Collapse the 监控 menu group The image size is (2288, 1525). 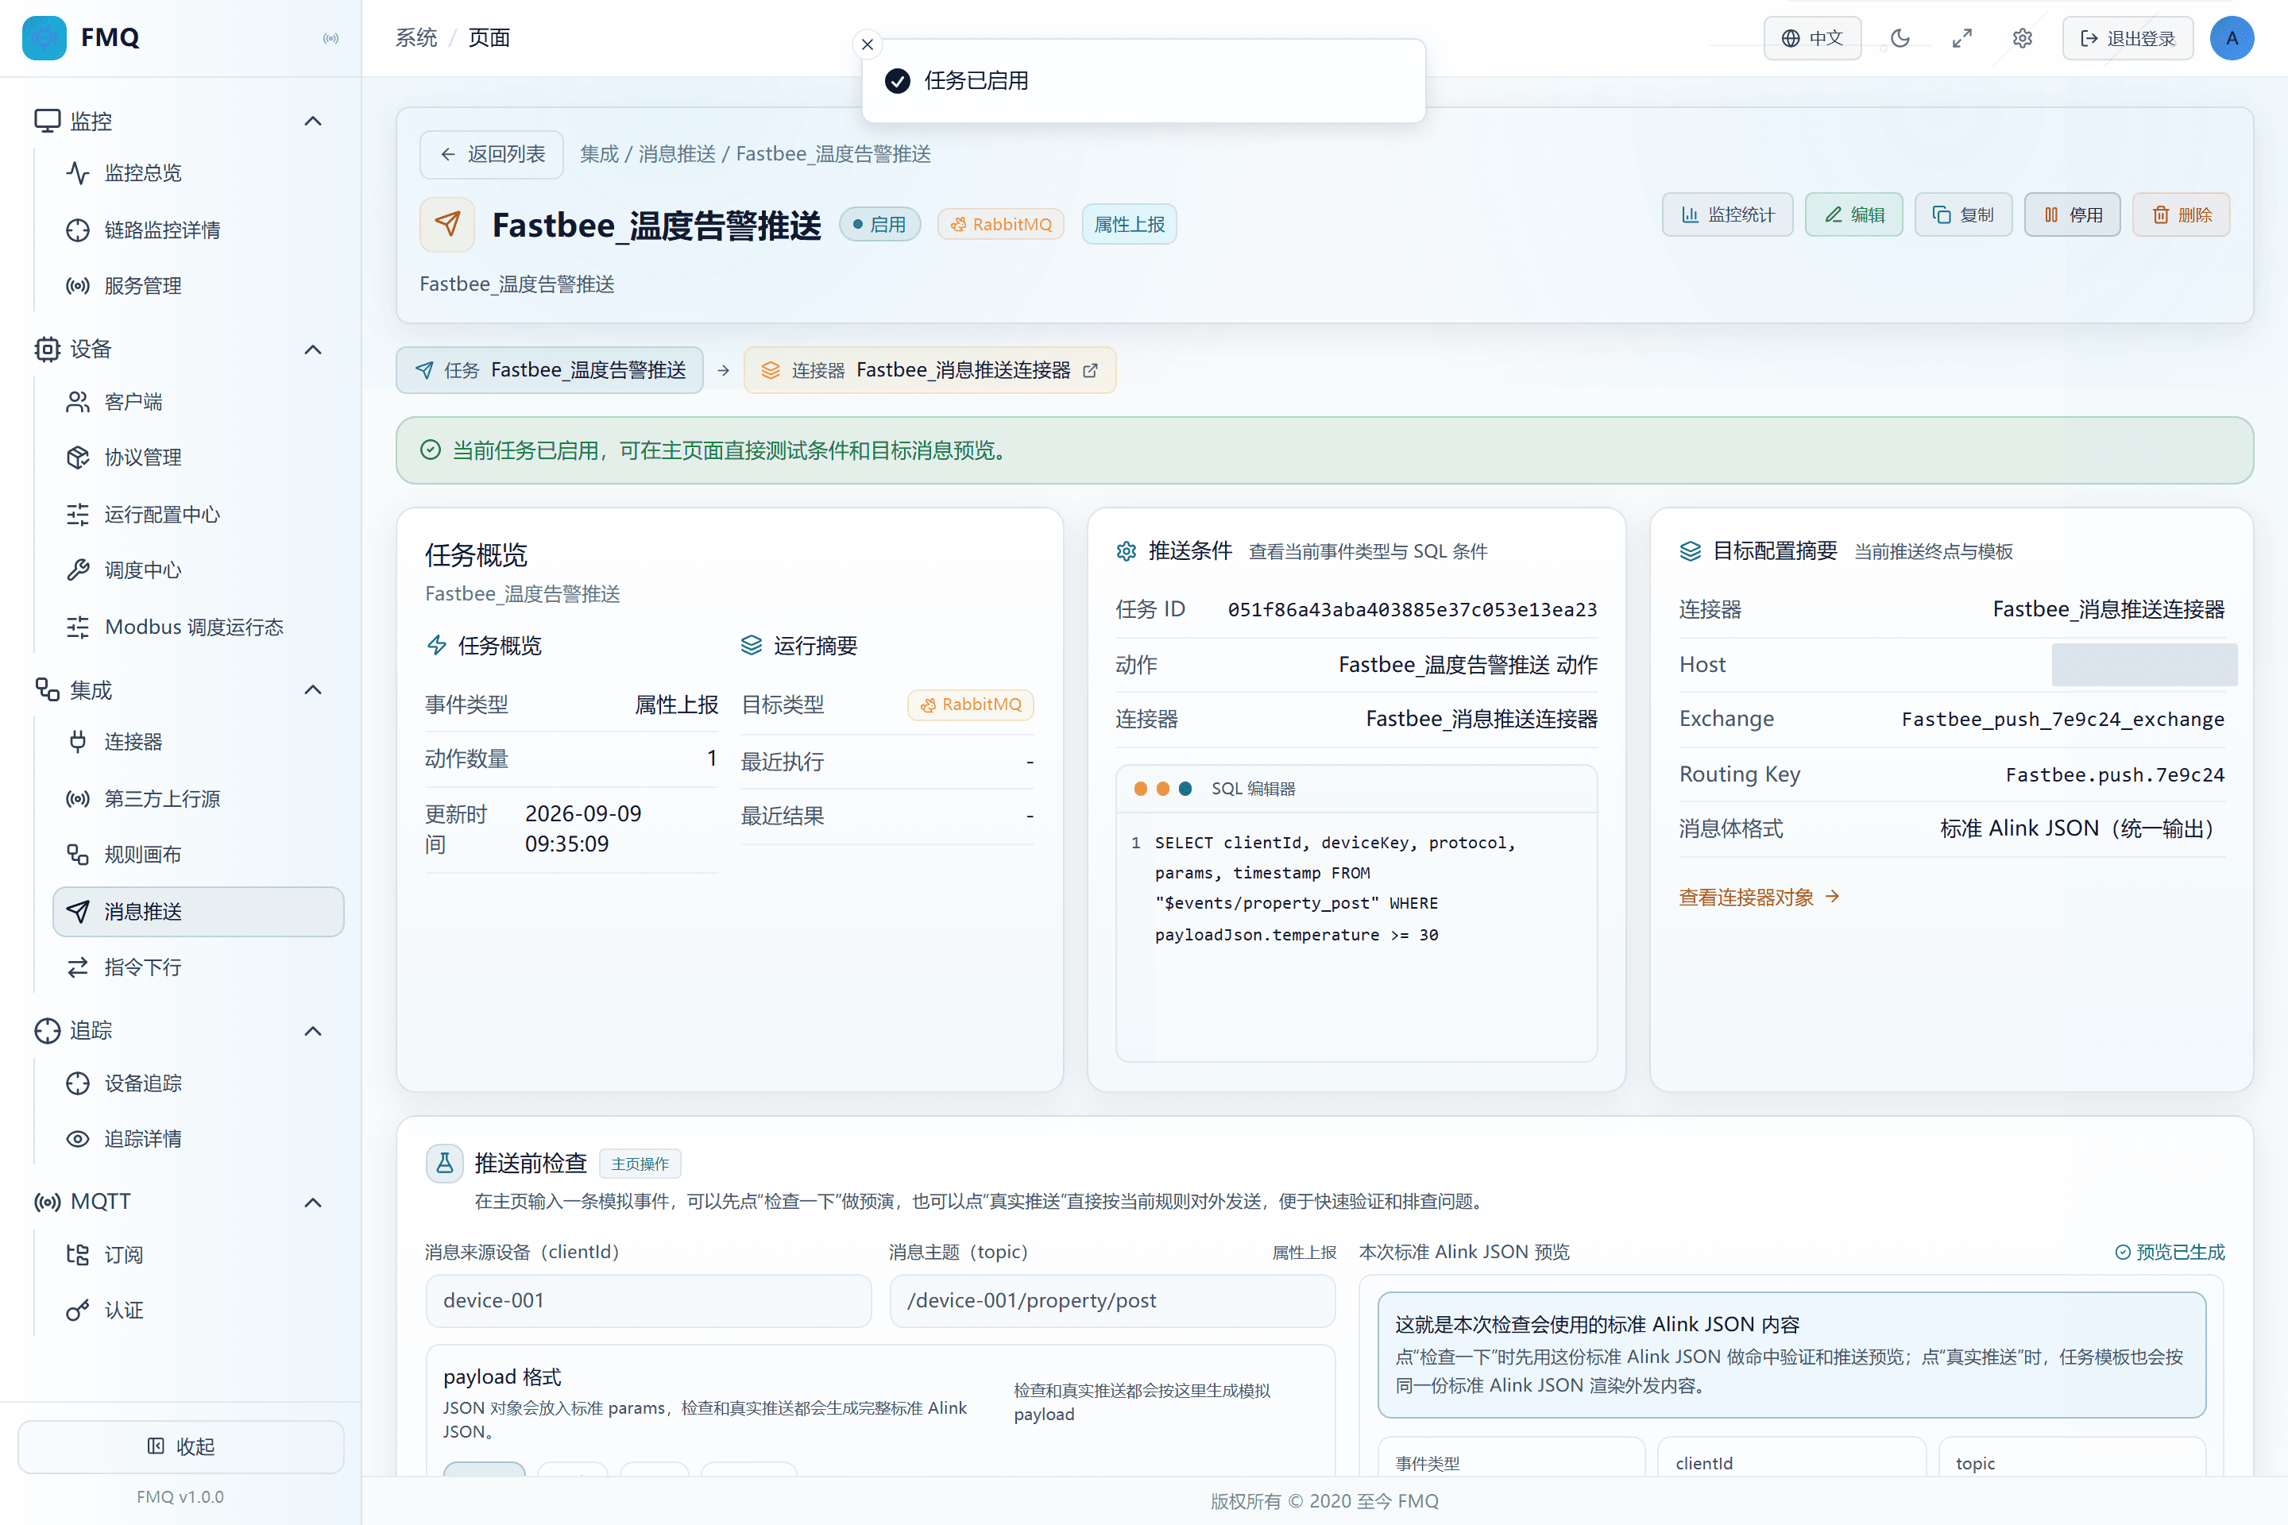(312, 121)
